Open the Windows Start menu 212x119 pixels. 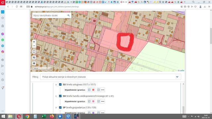pos(3,116)
